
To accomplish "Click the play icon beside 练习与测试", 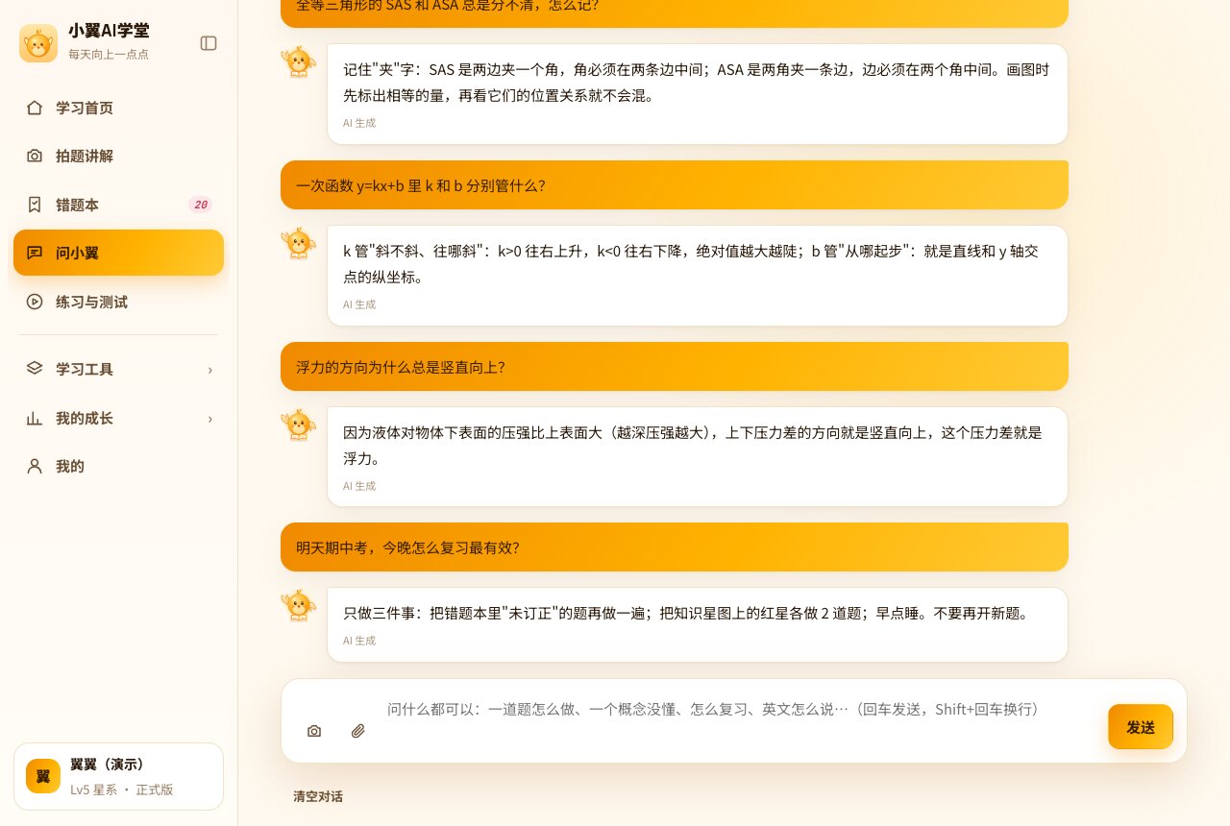I will (x=35, y=302).
